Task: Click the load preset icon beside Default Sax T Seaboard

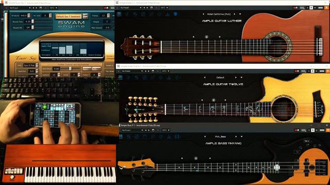Action: tap(85, 16)
